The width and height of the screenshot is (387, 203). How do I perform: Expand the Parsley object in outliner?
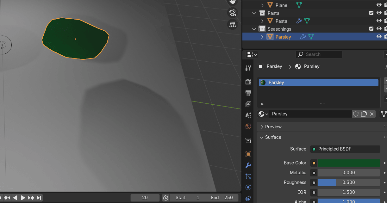(262, 37)
